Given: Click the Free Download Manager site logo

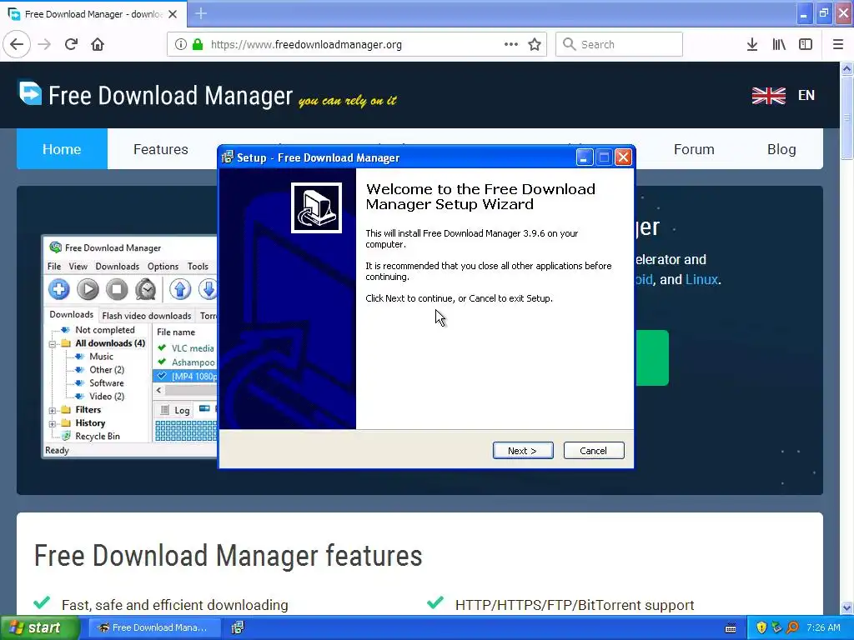Looking at the screenshot, I should [x=155, y=95].
